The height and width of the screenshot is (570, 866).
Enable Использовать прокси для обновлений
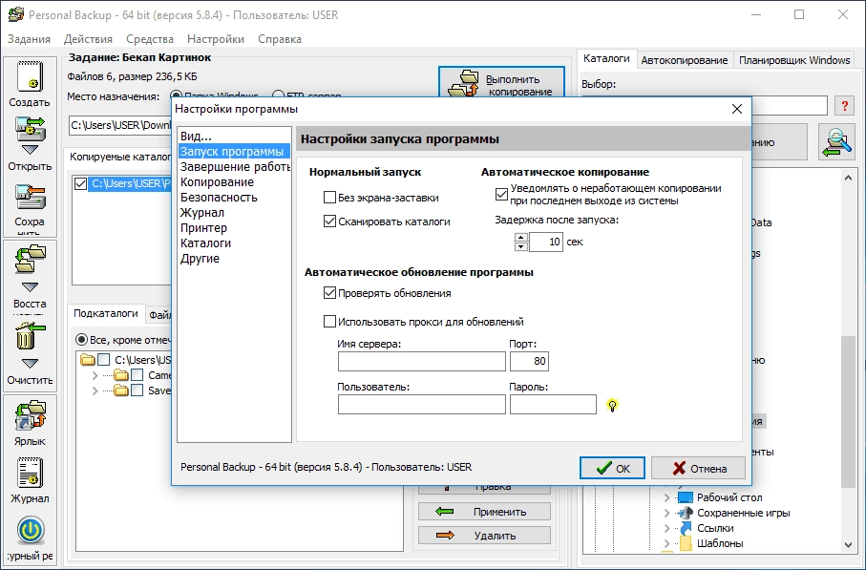(329, 322)
